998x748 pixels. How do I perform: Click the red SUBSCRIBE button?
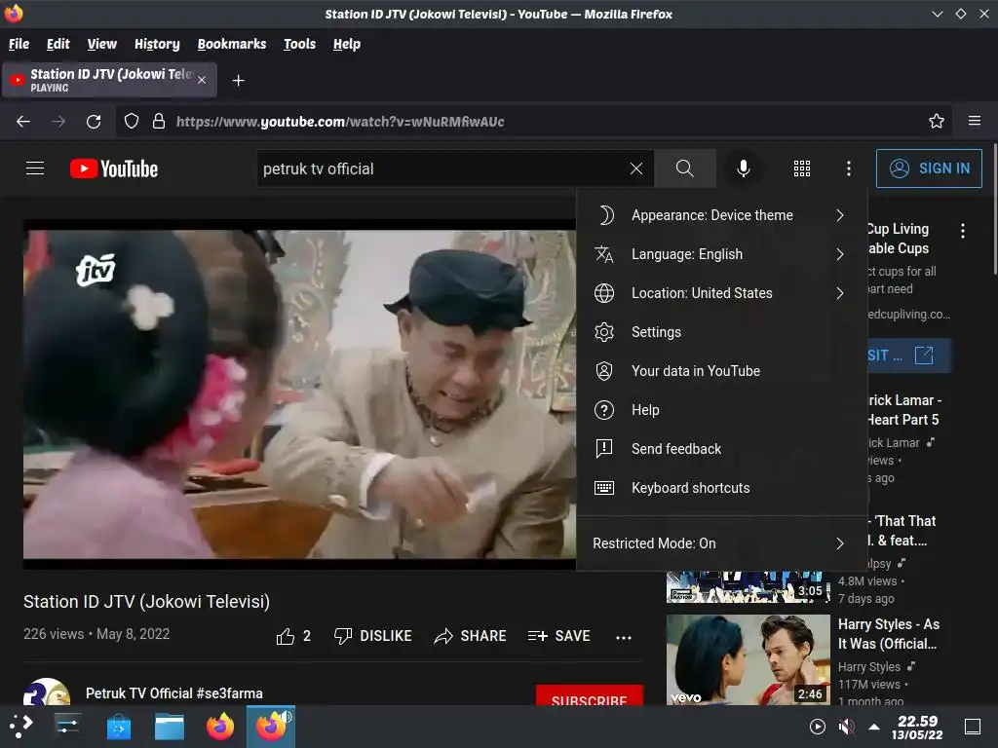point(590,695)
